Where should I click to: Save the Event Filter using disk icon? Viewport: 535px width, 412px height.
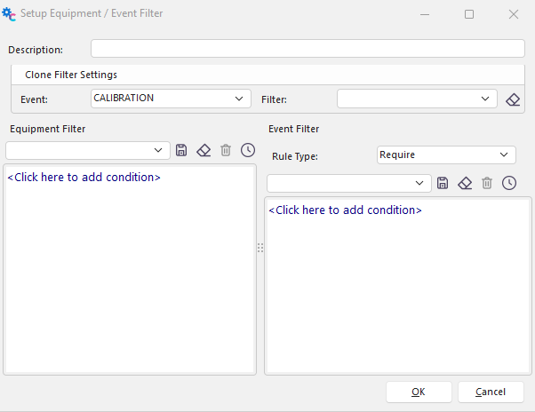point(443,183)
